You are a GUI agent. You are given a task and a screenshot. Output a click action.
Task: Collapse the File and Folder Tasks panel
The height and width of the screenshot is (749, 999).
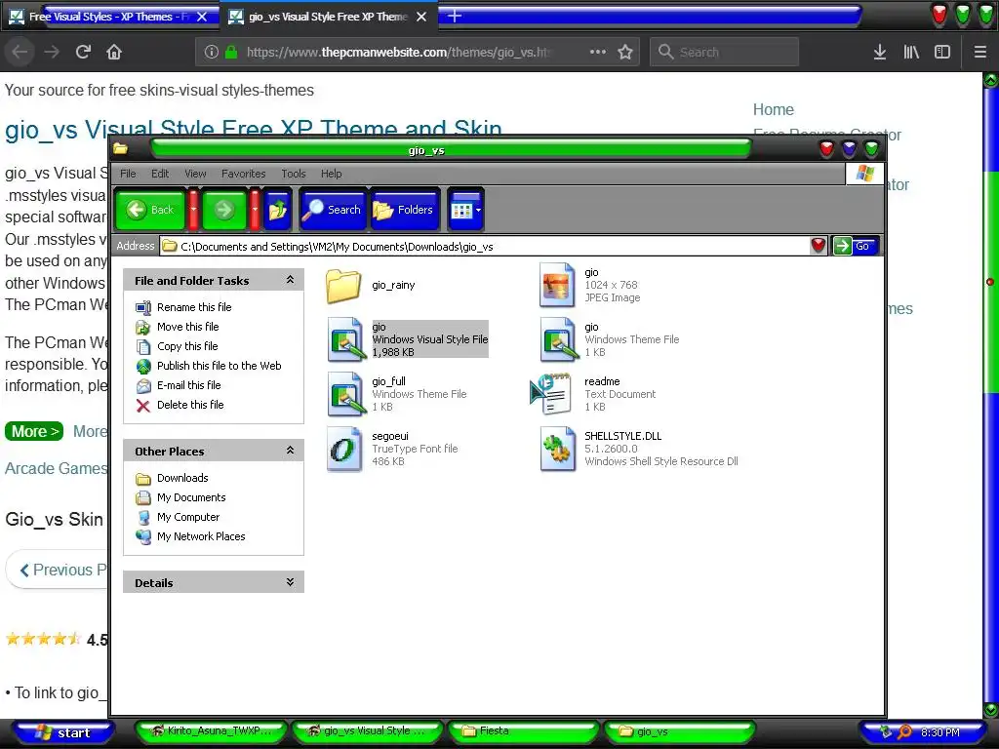290,280
